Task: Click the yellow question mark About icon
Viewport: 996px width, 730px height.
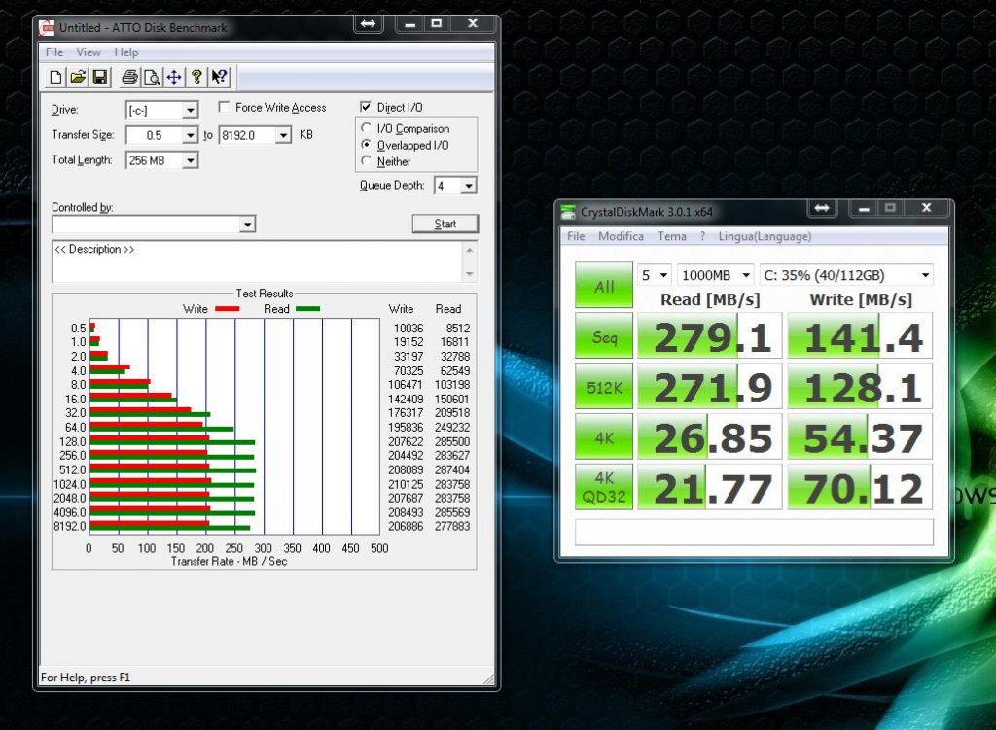Action: pyautogui.click(x=196, y=77)
